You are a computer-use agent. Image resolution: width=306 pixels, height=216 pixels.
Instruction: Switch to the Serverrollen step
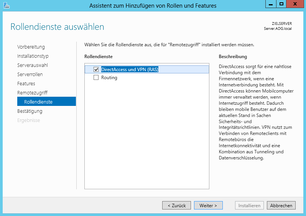[30, 74]
